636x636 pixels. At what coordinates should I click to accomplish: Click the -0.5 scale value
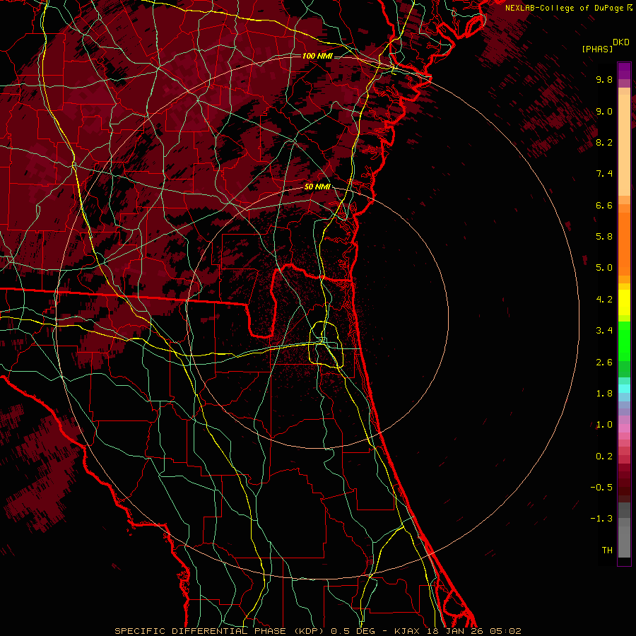coord(601,488)
